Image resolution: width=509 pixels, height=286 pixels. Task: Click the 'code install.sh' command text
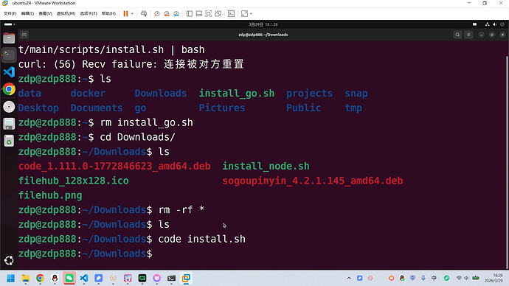pyautogui.click(x=202, y=239)
